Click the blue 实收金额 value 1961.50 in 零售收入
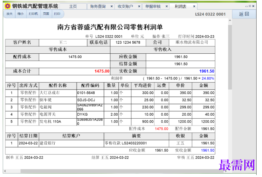This screenshot has height=177, width=262. tap(207, 71)
